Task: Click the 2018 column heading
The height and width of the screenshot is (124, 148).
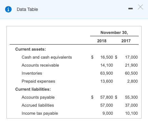Action: [x=102, y=41]
